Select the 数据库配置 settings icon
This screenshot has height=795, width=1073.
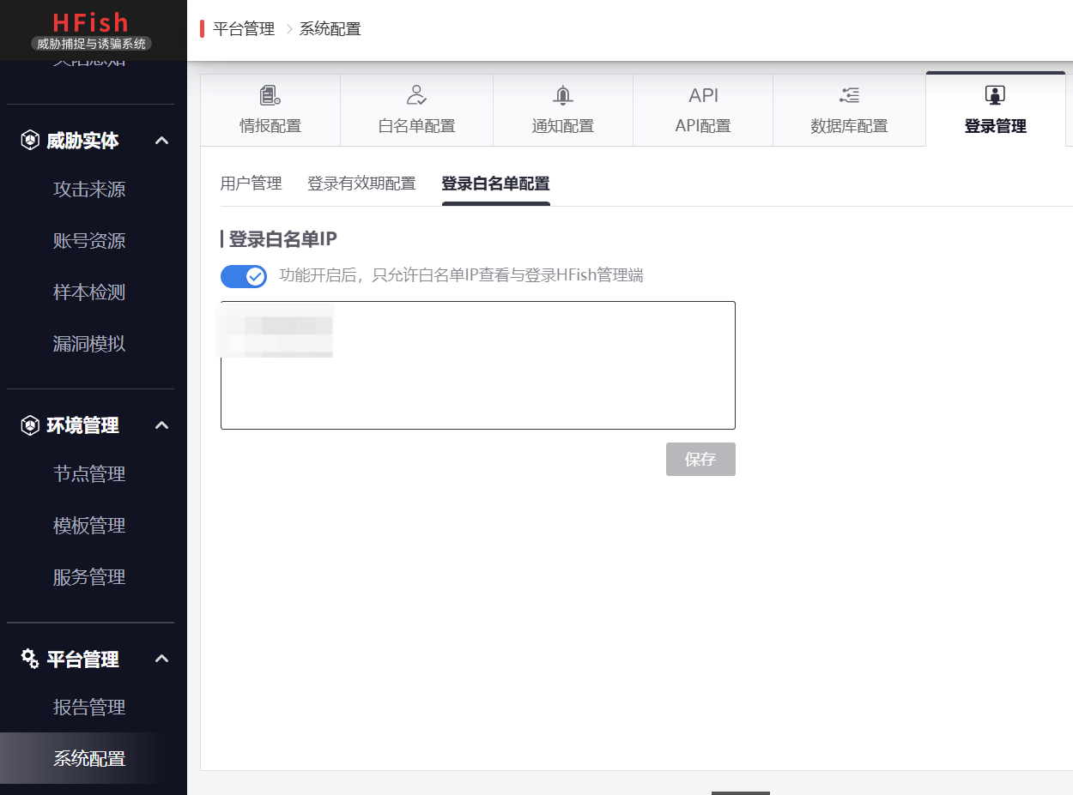tap(848, 94)
